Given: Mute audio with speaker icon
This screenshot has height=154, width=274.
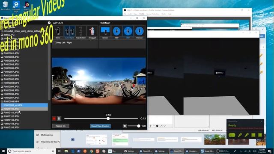Looking at the screenshot, I should [125, 126].
